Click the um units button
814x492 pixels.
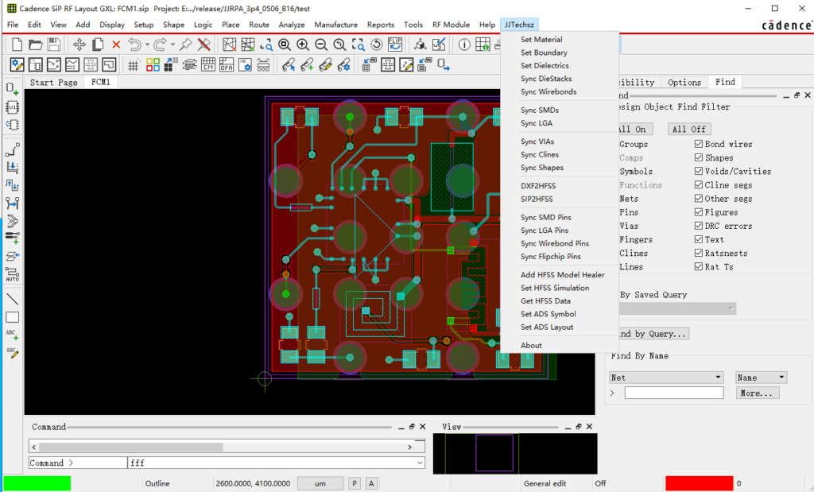pyautogui.click(x=320, y=483)
